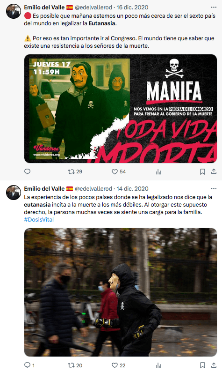This screenshot has width=222, height=372.
Task: Retweet the tweet with 20 retweets
Action: pos(75,365)
